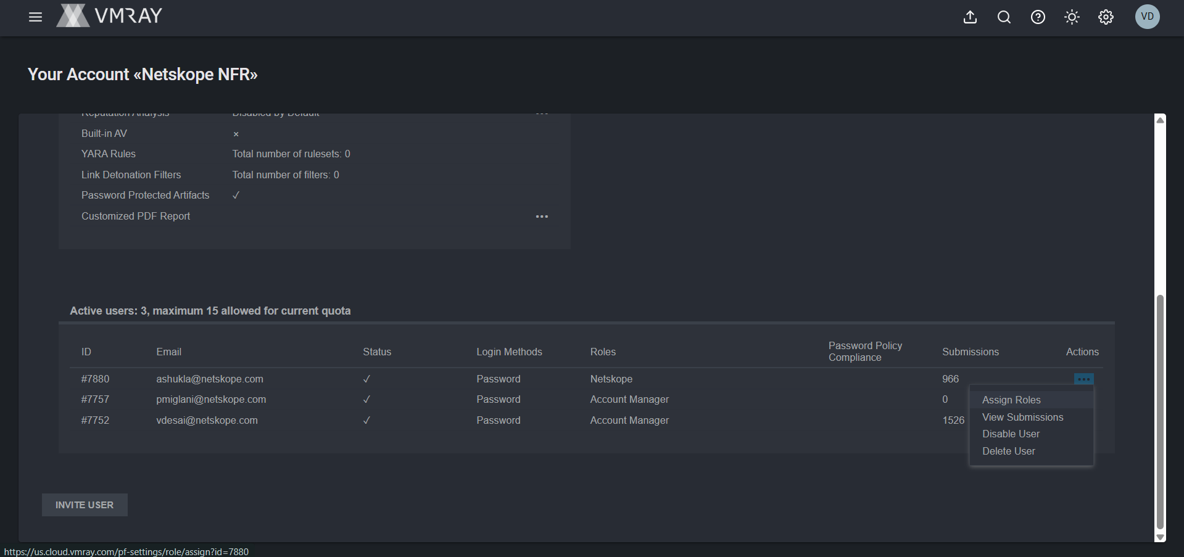The image size is (1184, 557).
Task: Click the Customized PDF Report label
Action: 136,216
